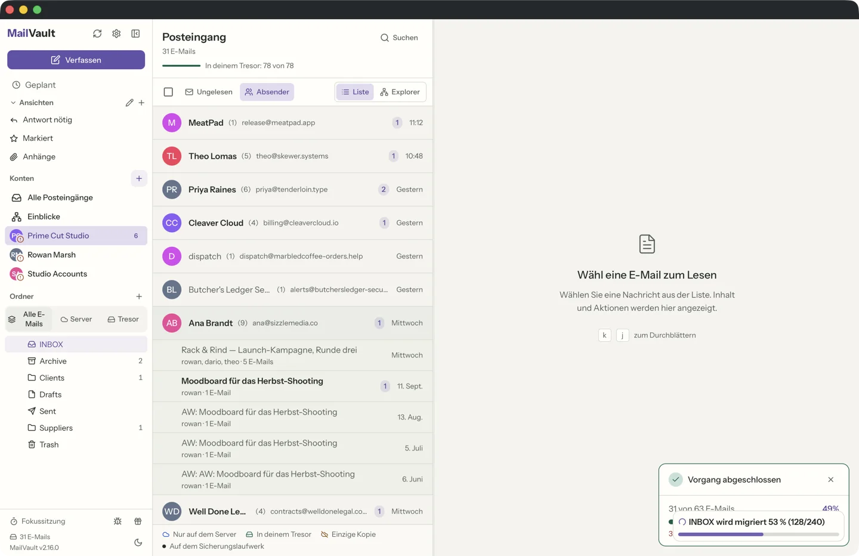Switch to Explorer view
This screenshot has width=859, height=556.
[x=400, y=92]
